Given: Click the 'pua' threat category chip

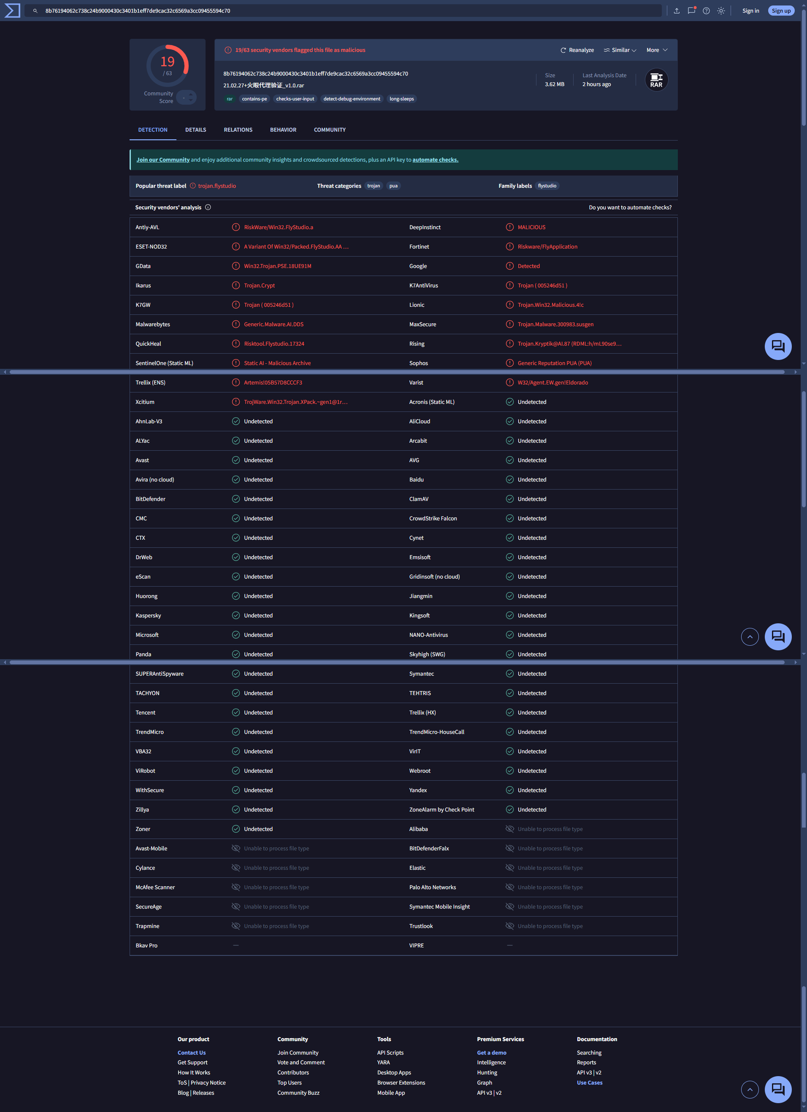Looking at the screenshot, I should click(393, 186).
